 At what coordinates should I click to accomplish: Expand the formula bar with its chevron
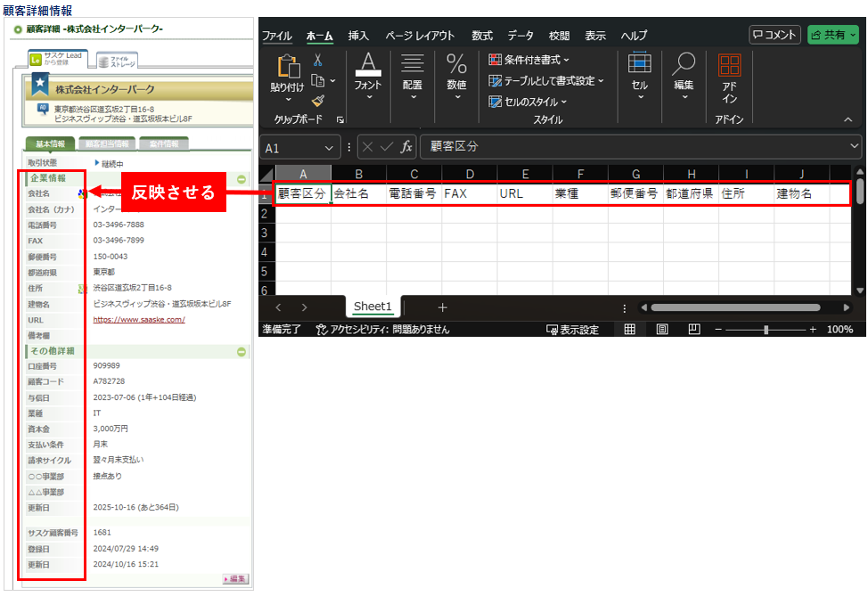(854, 146)
